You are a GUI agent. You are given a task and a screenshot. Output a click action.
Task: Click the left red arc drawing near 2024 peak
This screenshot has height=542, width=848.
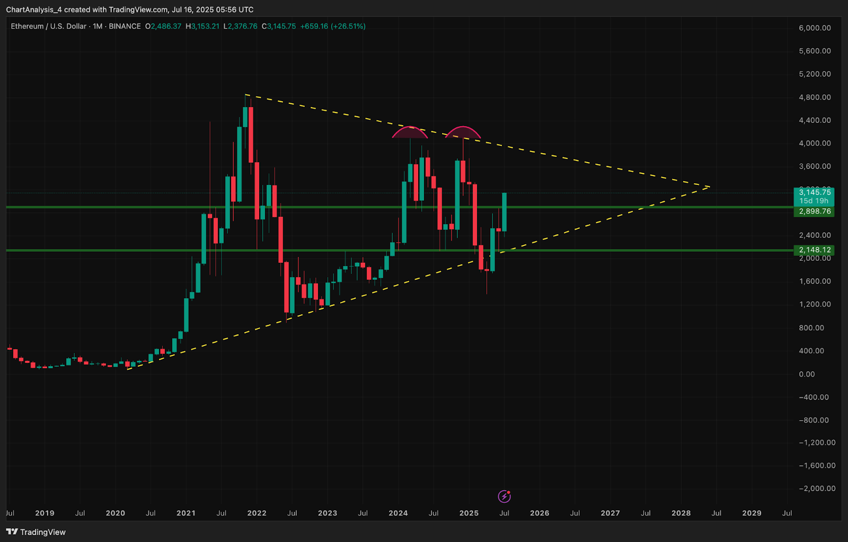coord(410,132)
